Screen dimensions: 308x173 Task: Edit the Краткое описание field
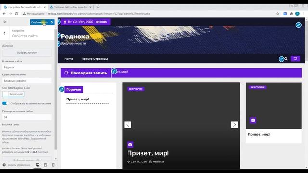tap(27, 81)
